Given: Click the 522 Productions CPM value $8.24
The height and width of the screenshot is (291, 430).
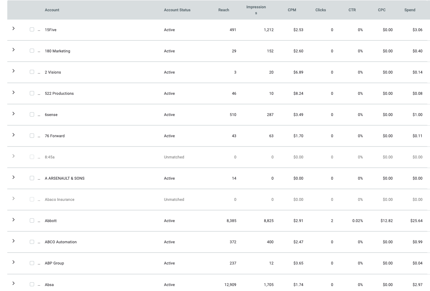Looking at the screenshot, I should pos(298,93).
